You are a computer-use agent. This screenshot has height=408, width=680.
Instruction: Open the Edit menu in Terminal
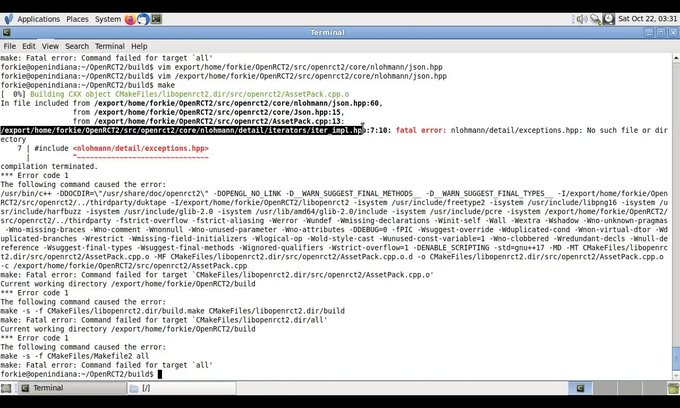pyautogui.click(x=29, y=46)
